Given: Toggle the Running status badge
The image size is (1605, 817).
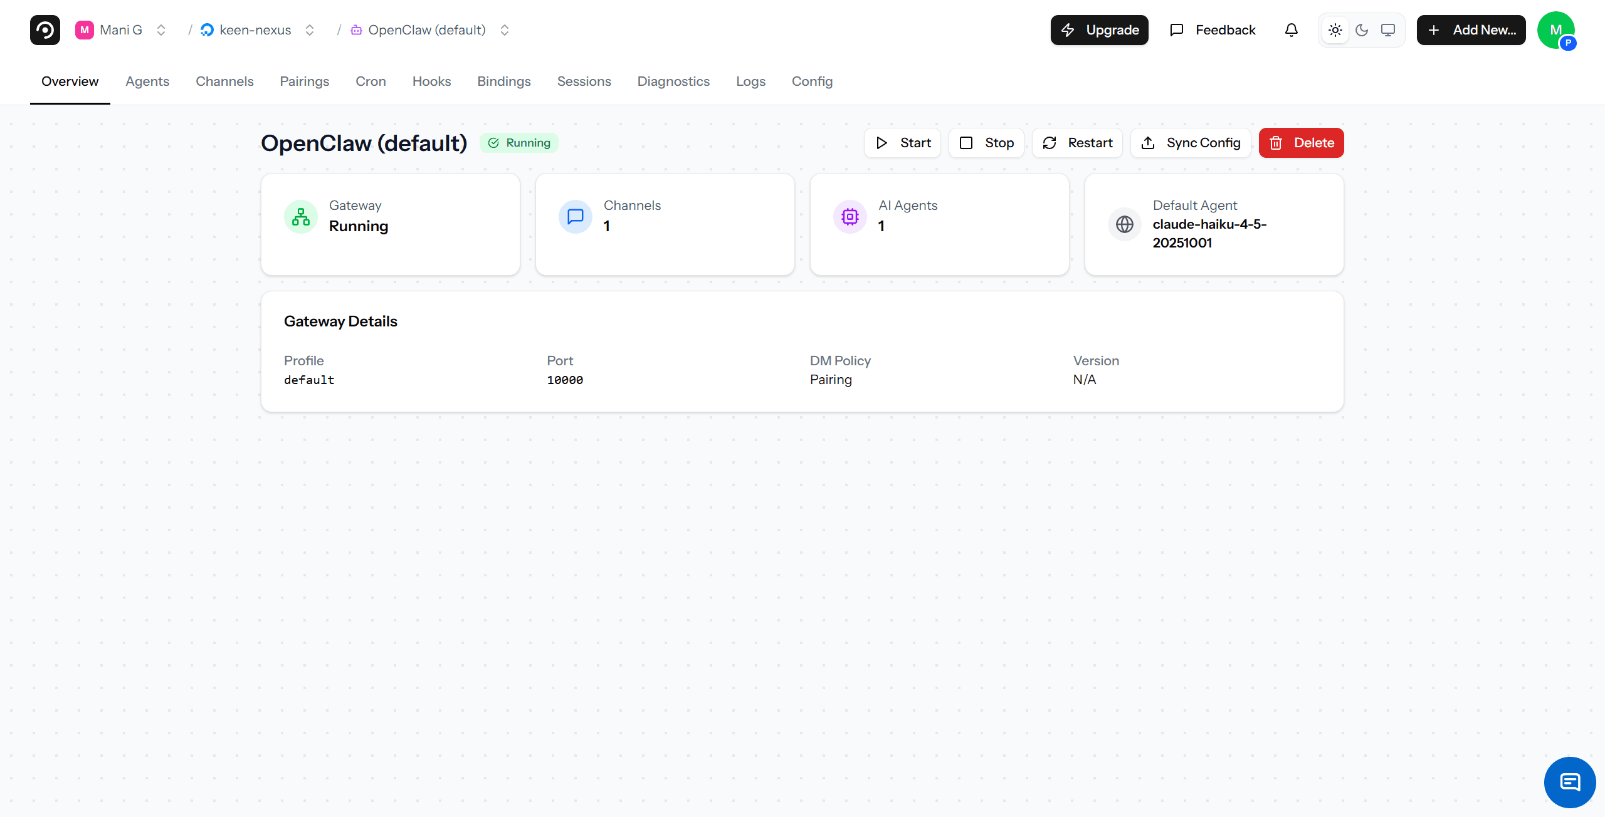Looking at the screenshot, I should 518,142.
